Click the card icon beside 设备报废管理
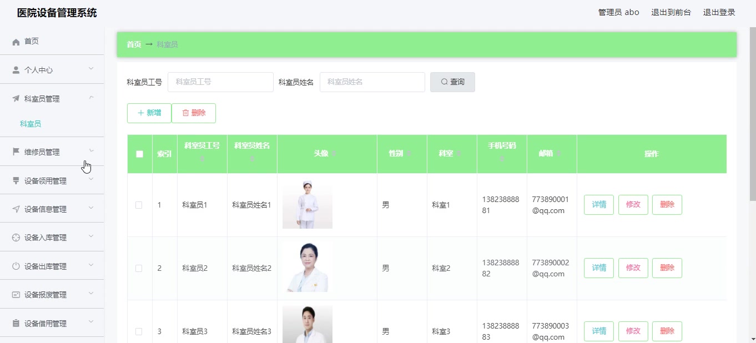756x343 pixels. click(x=16, y=295)
